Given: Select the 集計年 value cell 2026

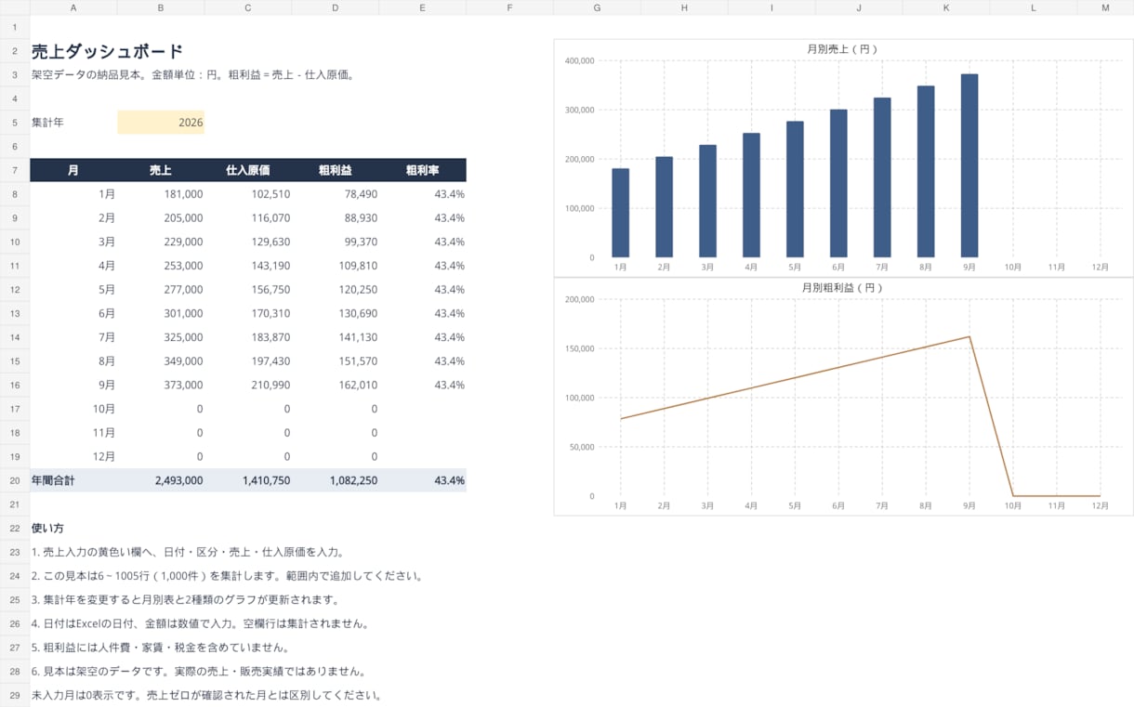Looking at the screenshot, I should (161, 123).
